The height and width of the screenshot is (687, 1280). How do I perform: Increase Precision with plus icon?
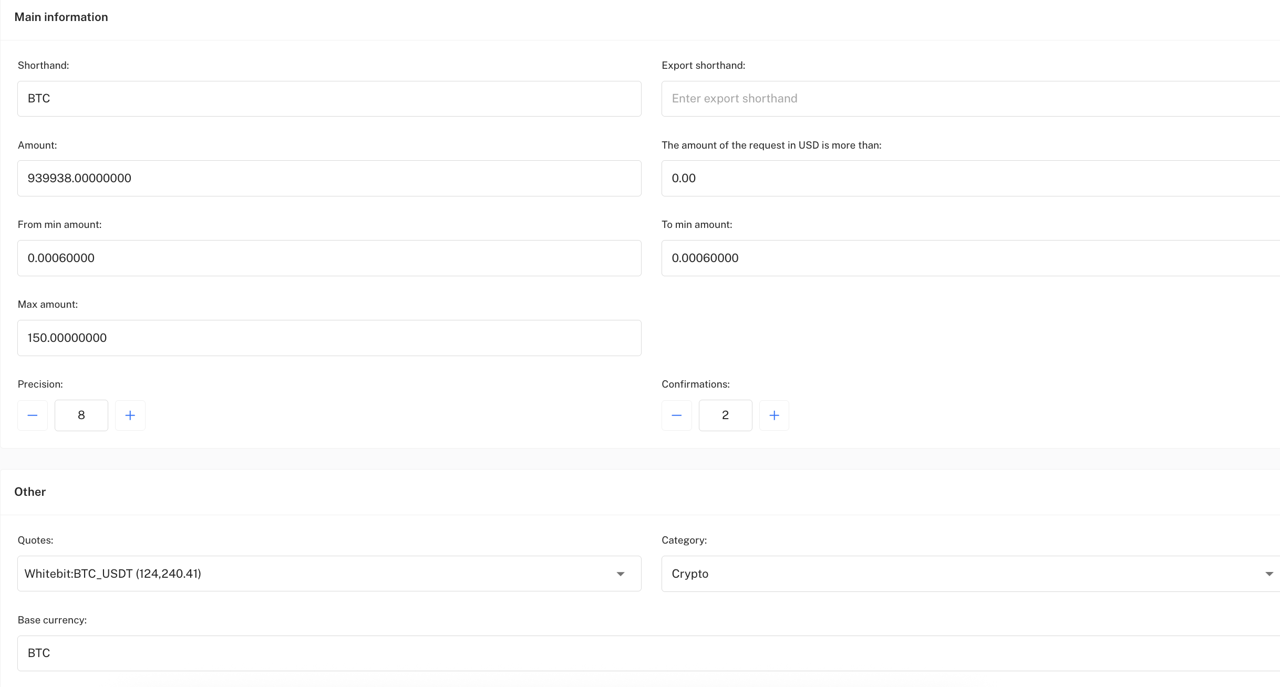coord(130,415)
